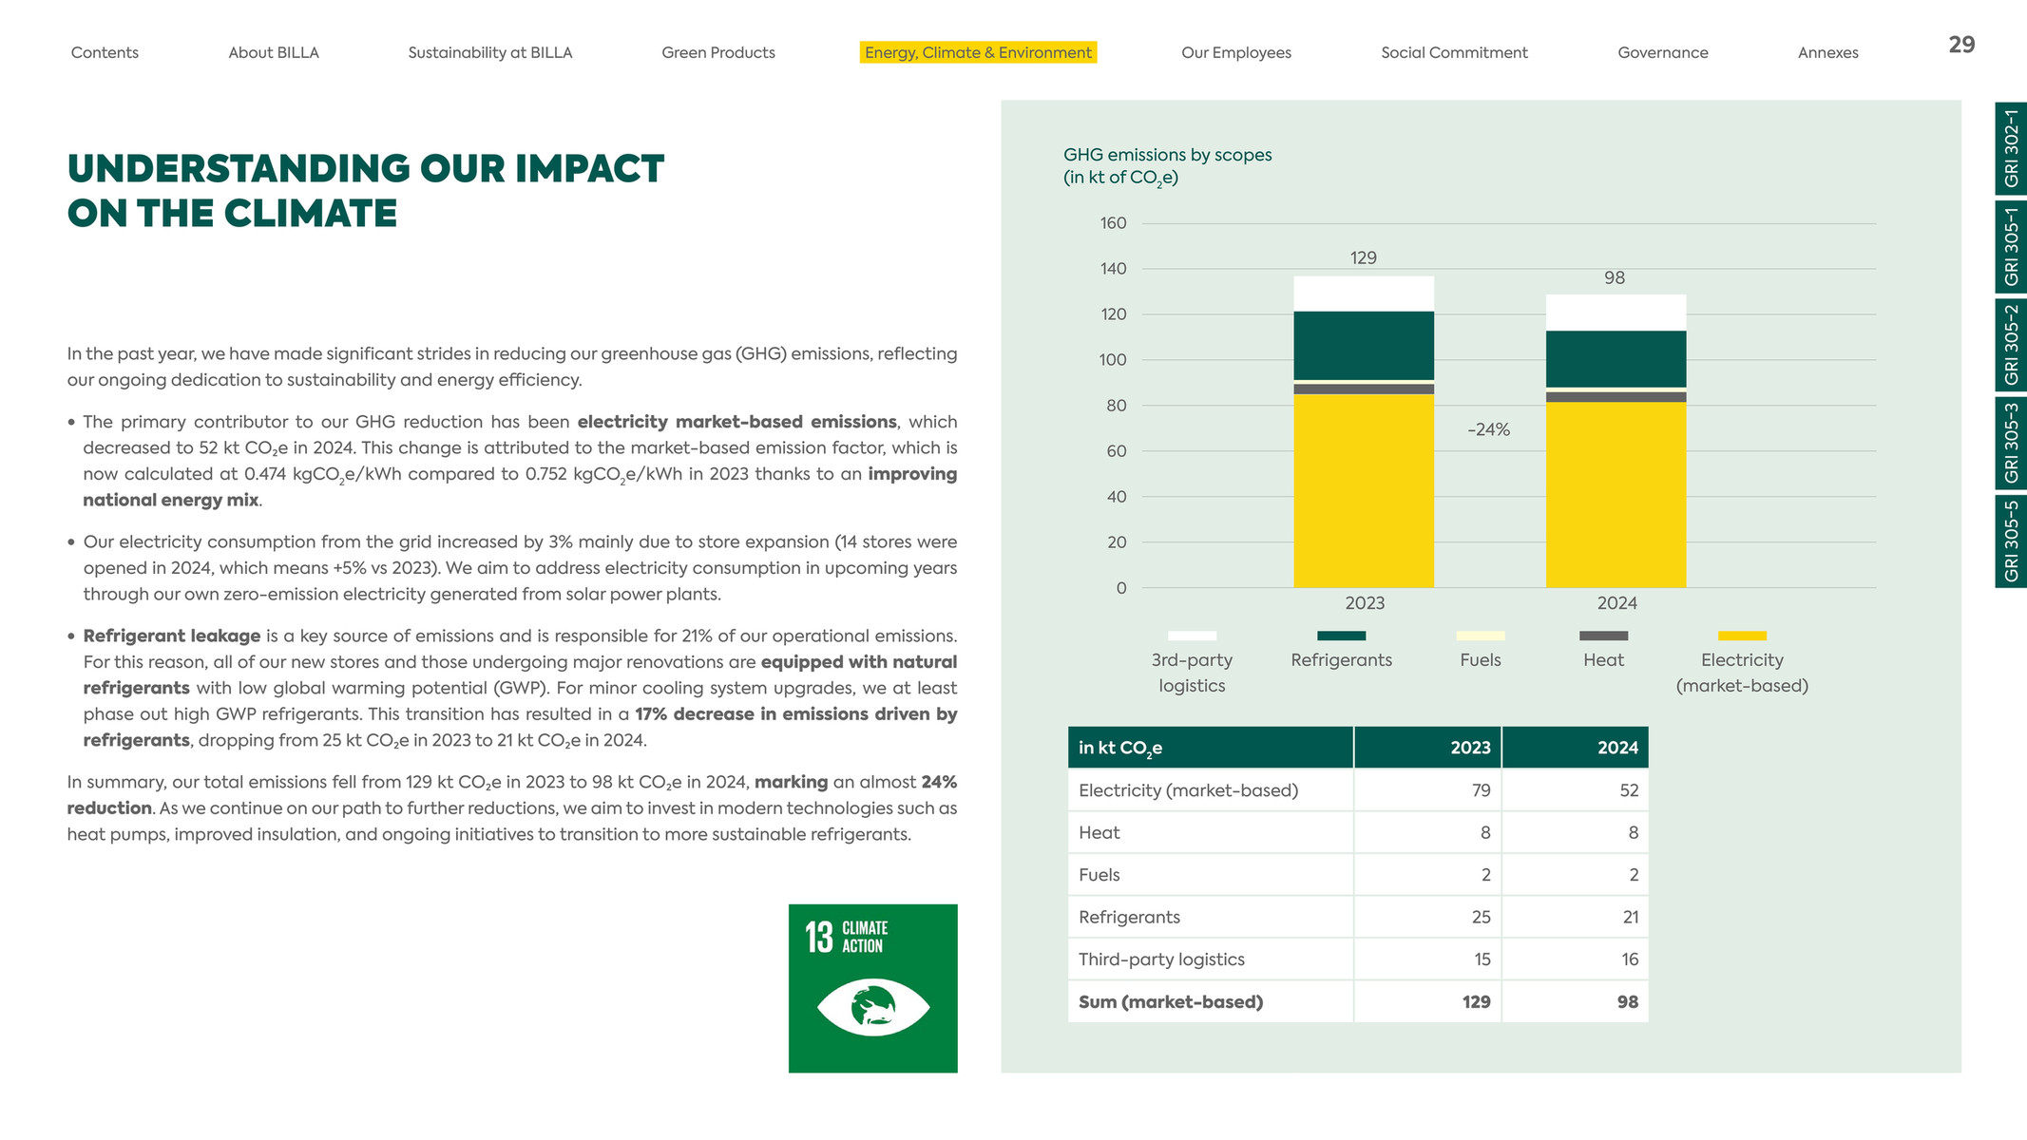Click the Heat row label in table
The width and height of the screenshot is (2027, 1140).
pos(1100,833)
